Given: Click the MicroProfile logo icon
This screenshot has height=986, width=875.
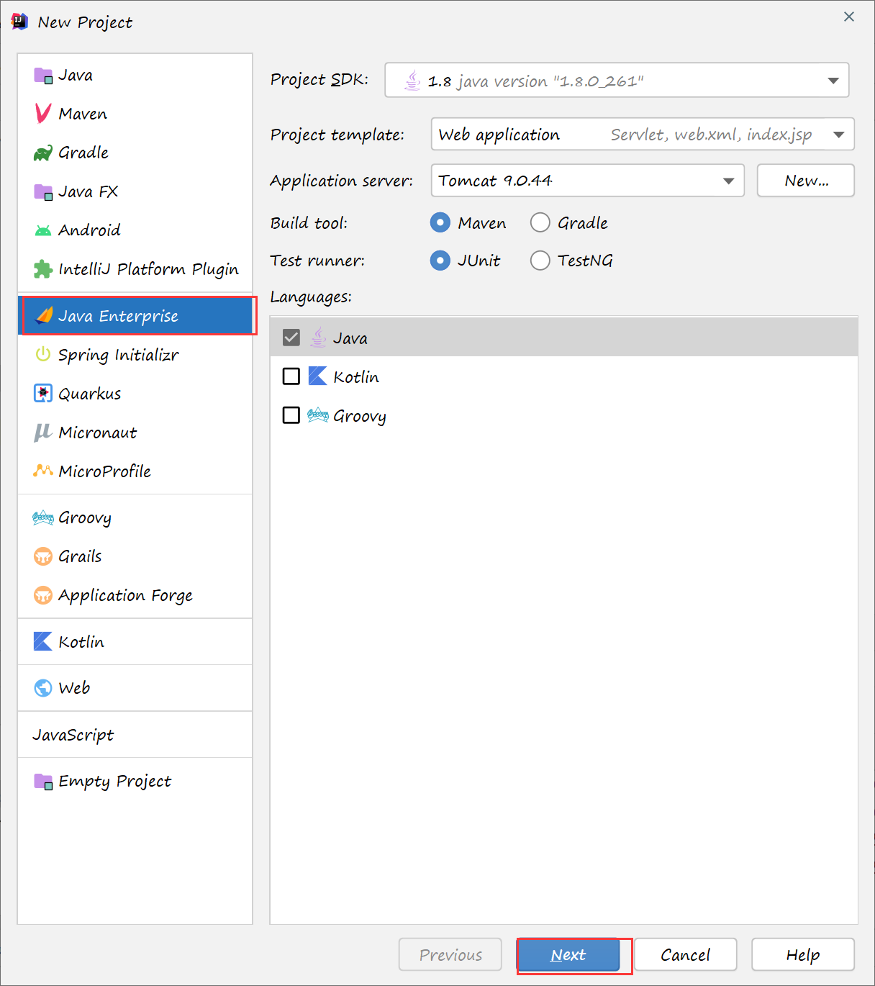Looking at the screenshot, I should click(43, 471).
